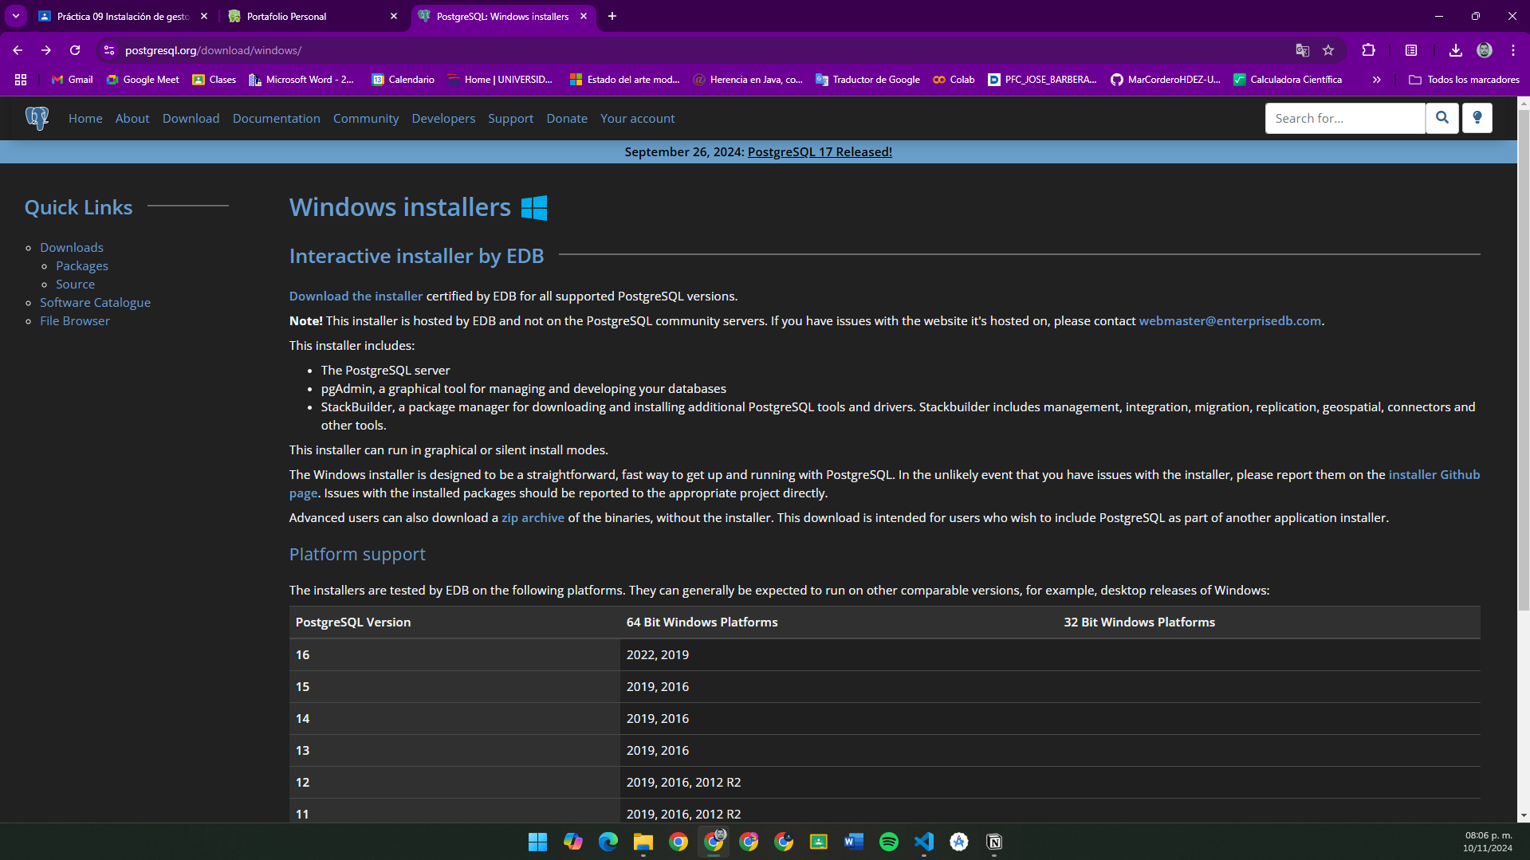Open a new tab with plus button
The height and width of the screenshot is (860, 1530).
(612, 16)
